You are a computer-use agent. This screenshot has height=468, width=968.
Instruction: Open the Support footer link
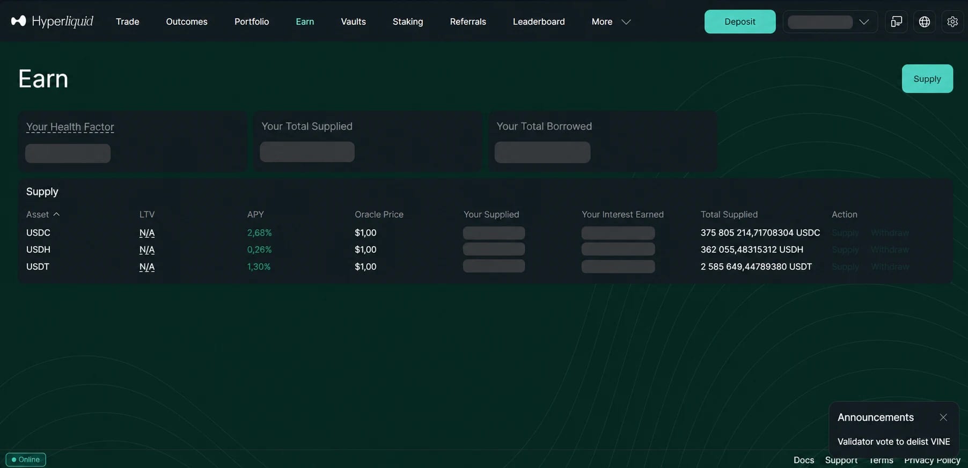pyautogui.click(x=841, y=460)
